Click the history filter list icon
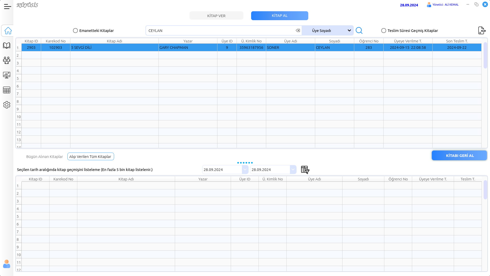 tap(305, 170)
